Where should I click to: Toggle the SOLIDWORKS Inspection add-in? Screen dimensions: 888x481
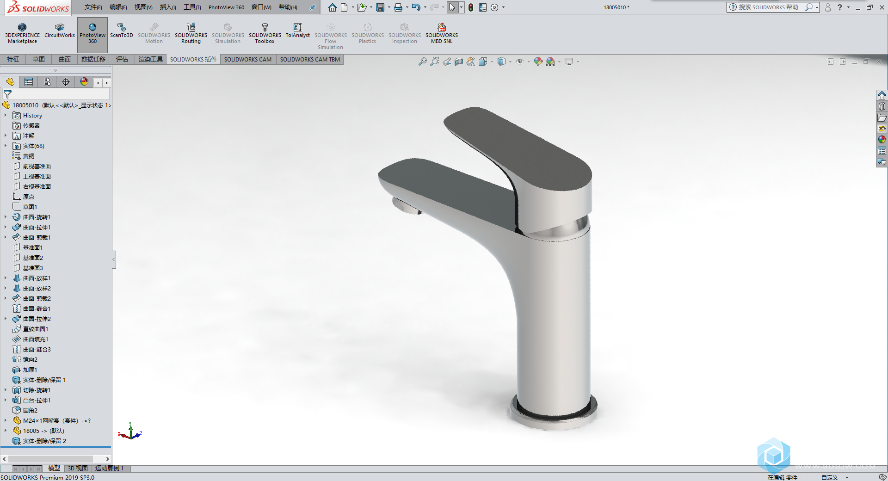[404, 33]
